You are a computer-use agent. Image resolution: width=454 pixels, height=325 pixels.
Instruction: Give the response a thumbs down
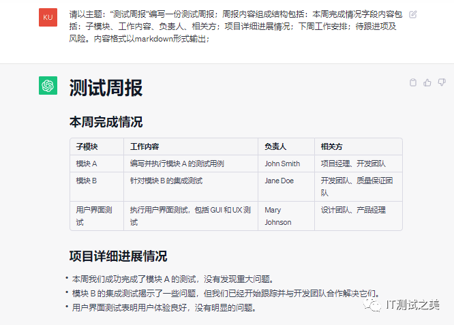[441, 82]
